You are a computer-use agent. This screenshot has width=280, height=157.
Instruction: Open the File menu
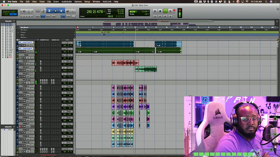point(21,2)
